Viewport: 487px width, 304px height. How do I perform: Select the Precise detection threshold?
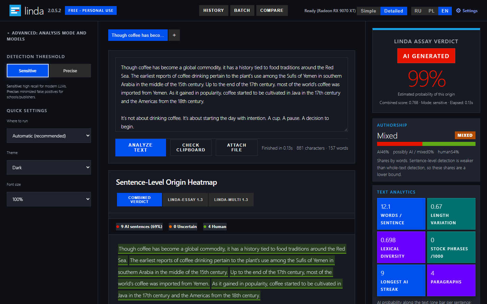point(70,71)
